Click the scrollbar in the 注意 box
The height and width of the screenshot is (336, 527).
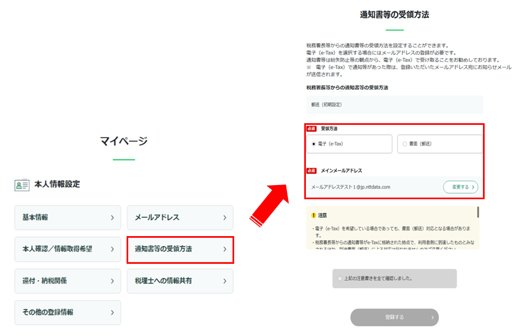(478, 212)
